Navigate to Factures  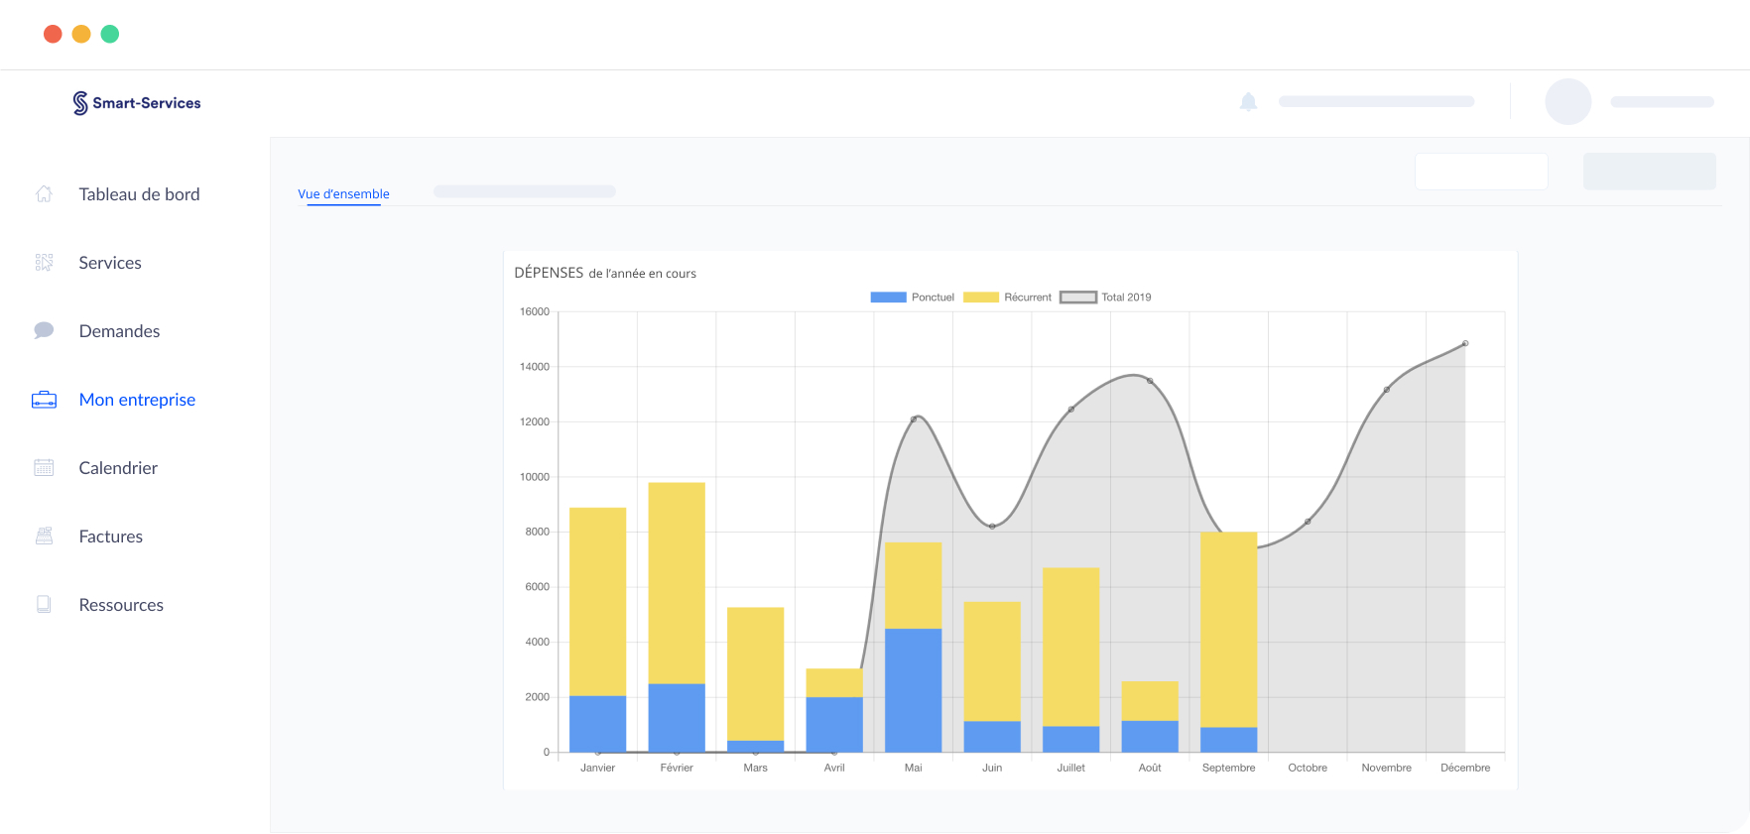(110, 536)
